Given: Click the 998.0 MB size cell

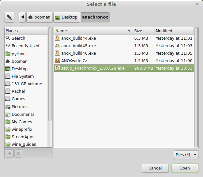Looking at the screenshot, I should (144, 68).
